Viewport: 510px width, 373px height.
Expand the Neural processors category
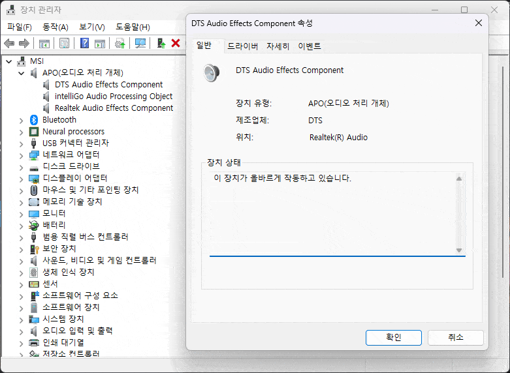[22, 132]
